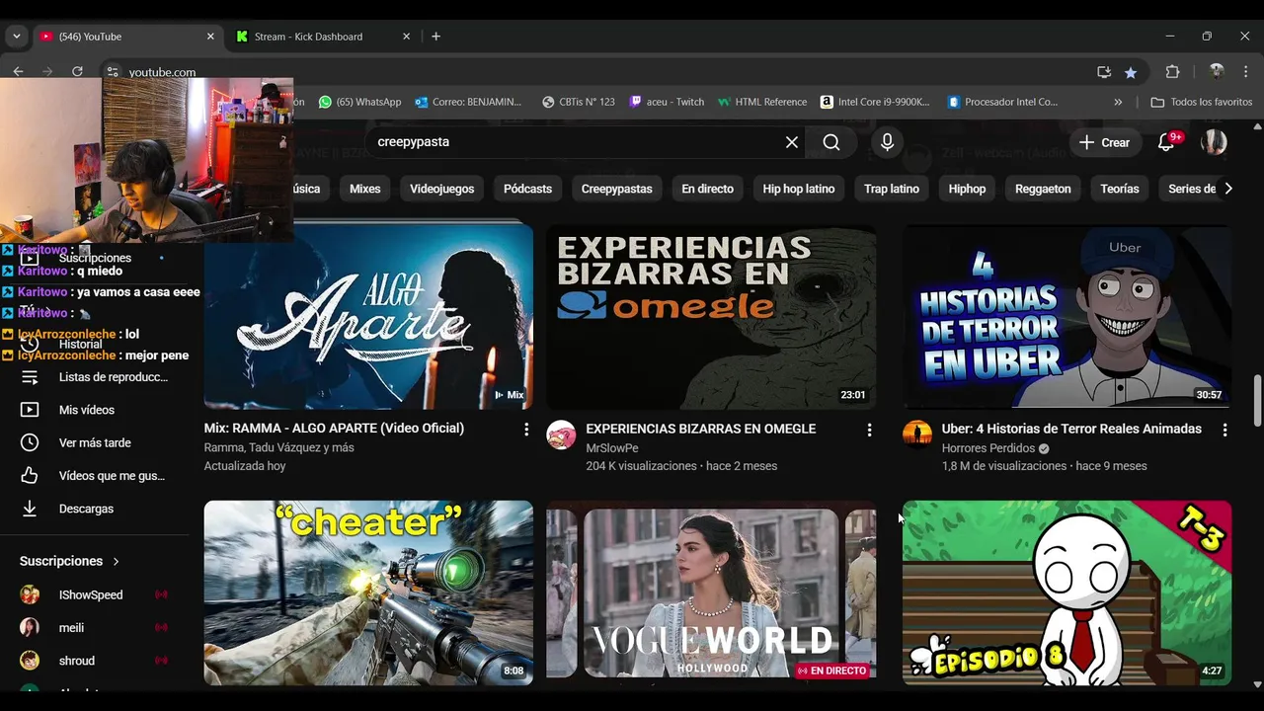This screenshot has height=711, width=1264.
Task: Open the Chrome profile avatar
Action: (x=1217, y=71)
